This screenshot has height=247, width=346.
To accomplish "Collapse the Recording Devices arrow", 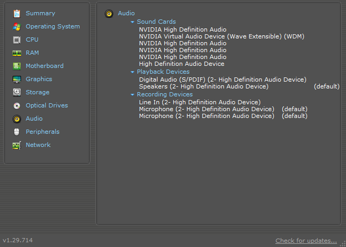I will click(132, 95).
